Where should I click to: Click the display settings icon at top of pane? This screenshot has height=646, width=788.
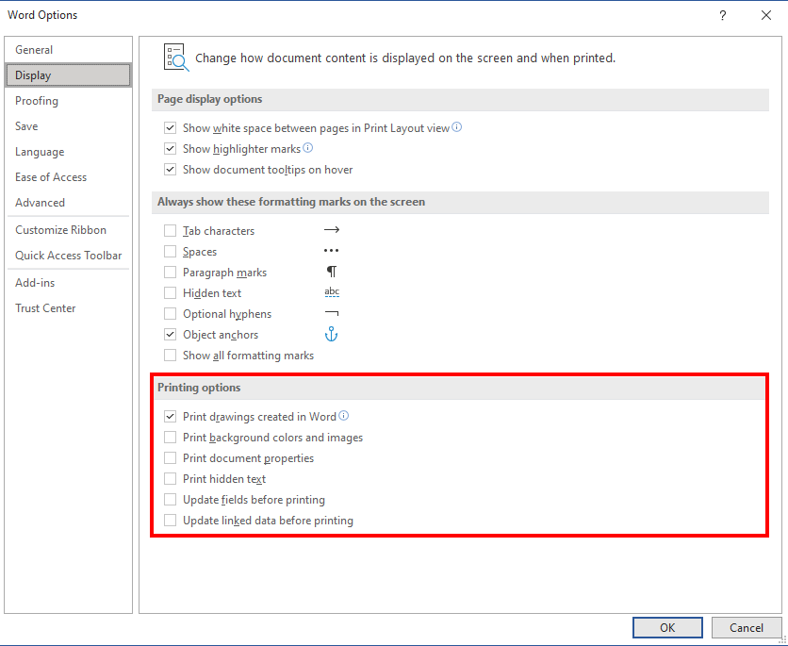click(176, 57)
